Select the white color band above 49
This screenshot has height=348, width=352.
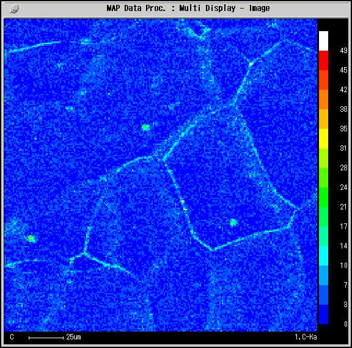pos(323,41)
